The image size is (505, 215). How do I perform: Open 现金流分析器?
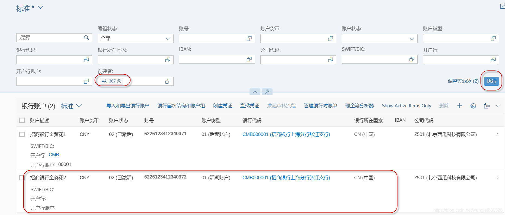click(359, 106)
